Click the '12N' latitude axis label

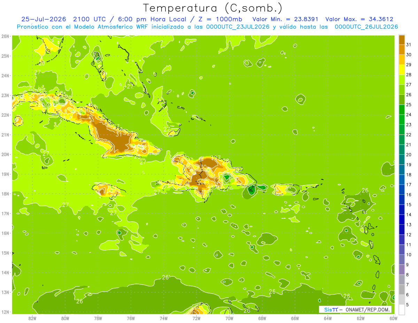click(5, 312)
